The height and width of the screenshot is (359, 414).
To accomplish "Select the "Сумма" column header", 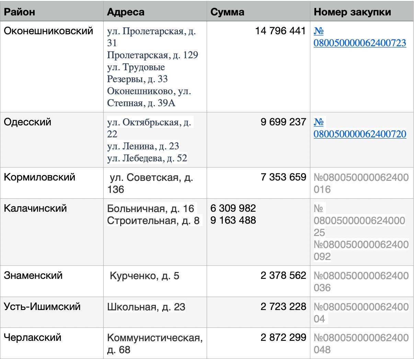I will point(227,12).
